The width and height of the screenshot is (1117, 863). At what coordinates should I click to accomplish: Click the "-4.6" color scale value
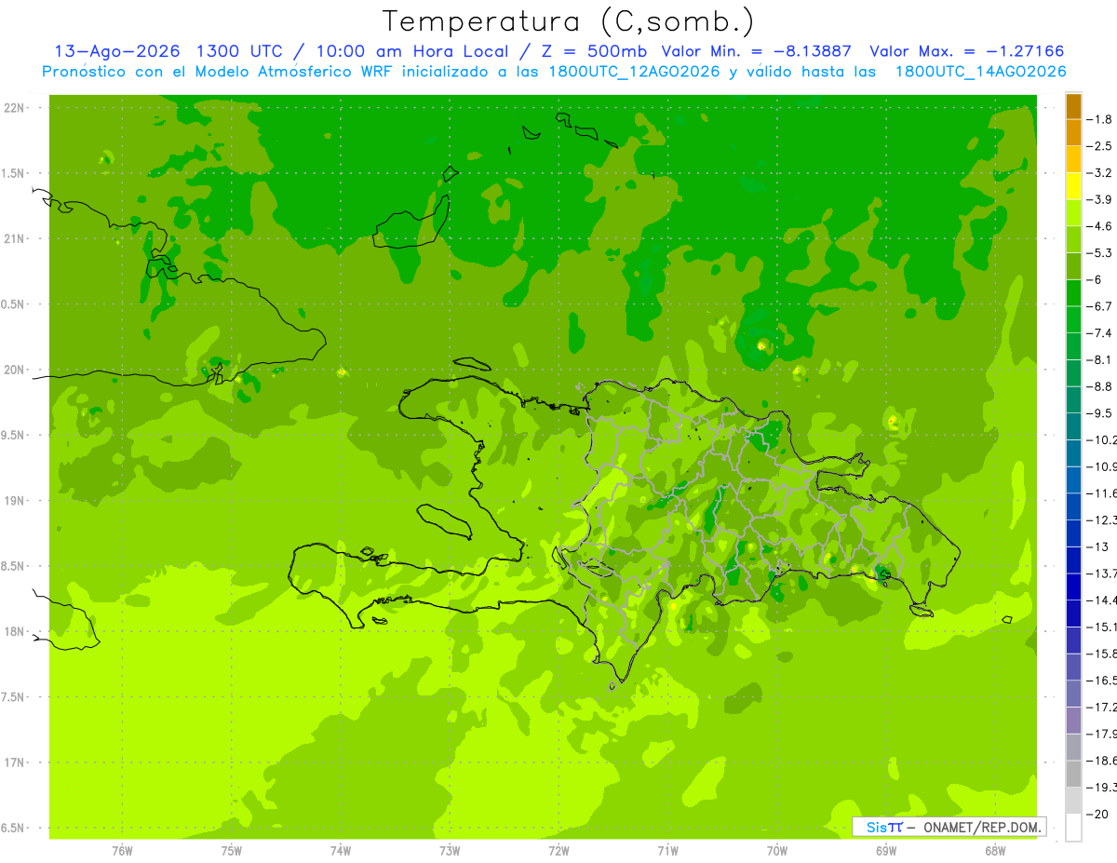[x=1099, y=226]
